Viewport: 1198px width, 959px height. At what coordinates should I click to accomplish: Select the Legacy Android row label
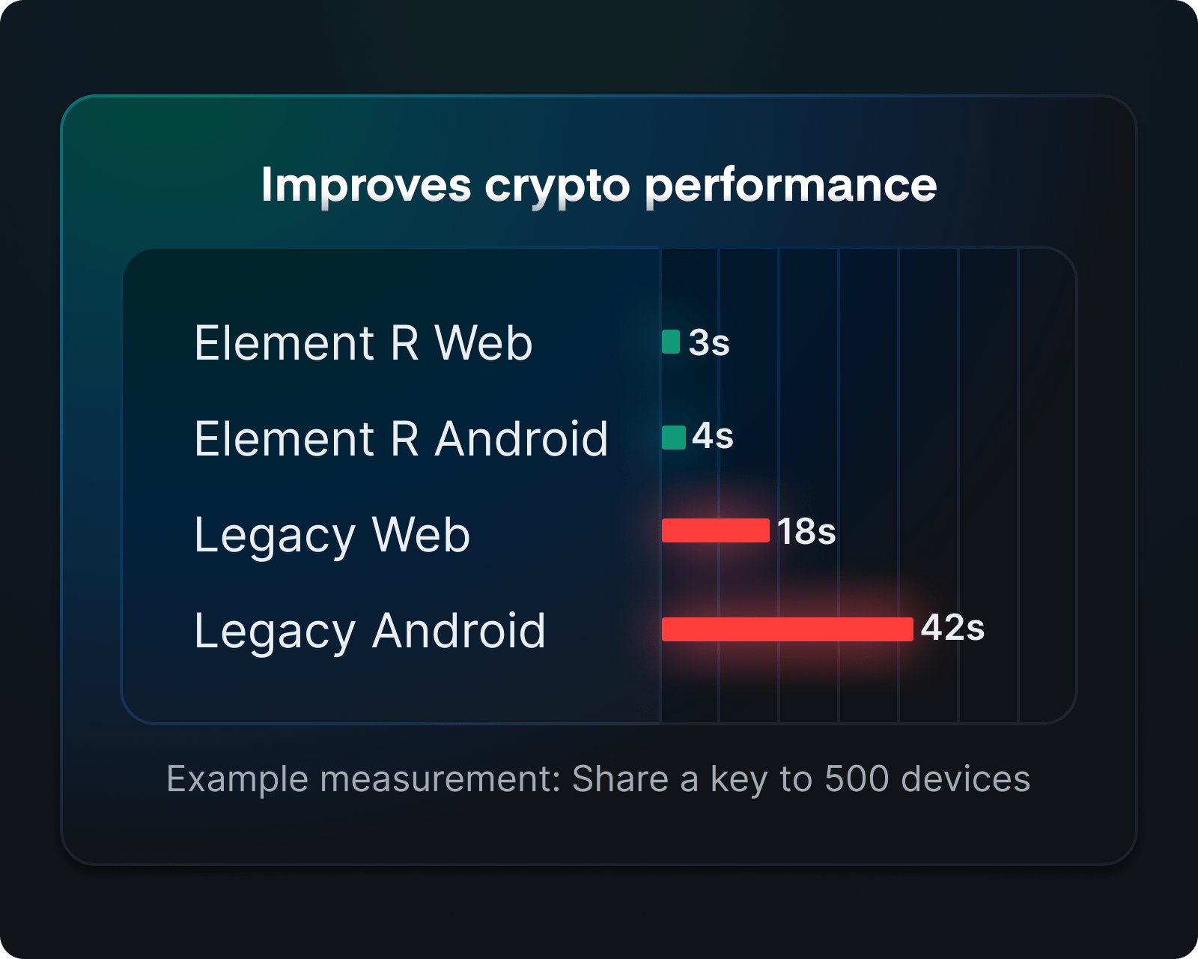click(x=370, y=632)
